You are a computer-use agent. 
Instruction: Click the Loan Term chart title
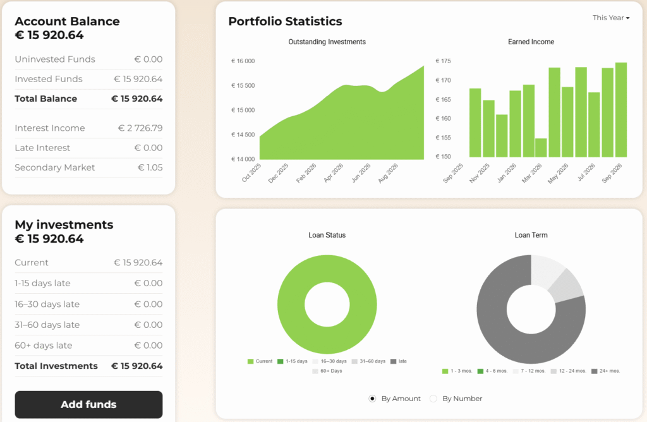[531, 235]
